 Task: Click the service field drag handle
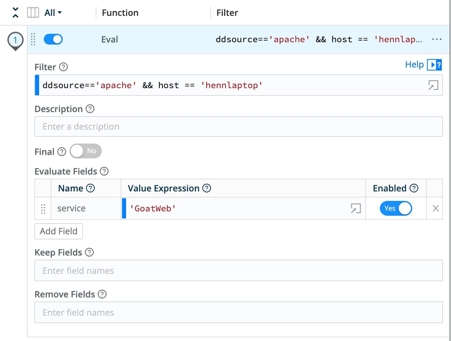coord(43,209)
